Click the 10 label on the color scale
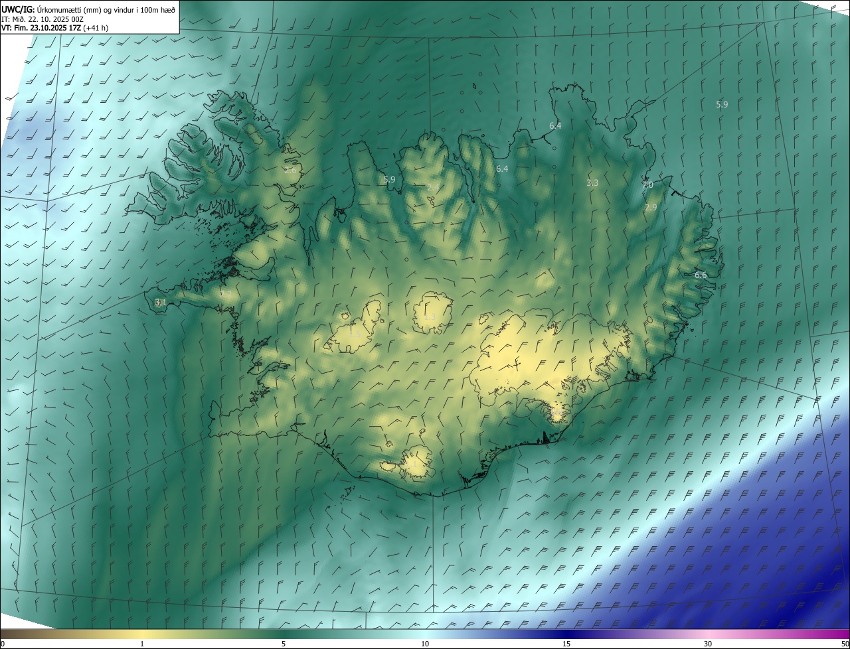 click(425, 644)
